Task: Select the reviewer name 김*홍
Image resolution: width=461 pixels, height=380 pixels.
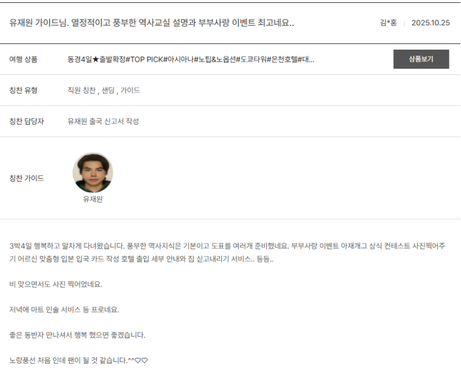Action: (388, 24)
